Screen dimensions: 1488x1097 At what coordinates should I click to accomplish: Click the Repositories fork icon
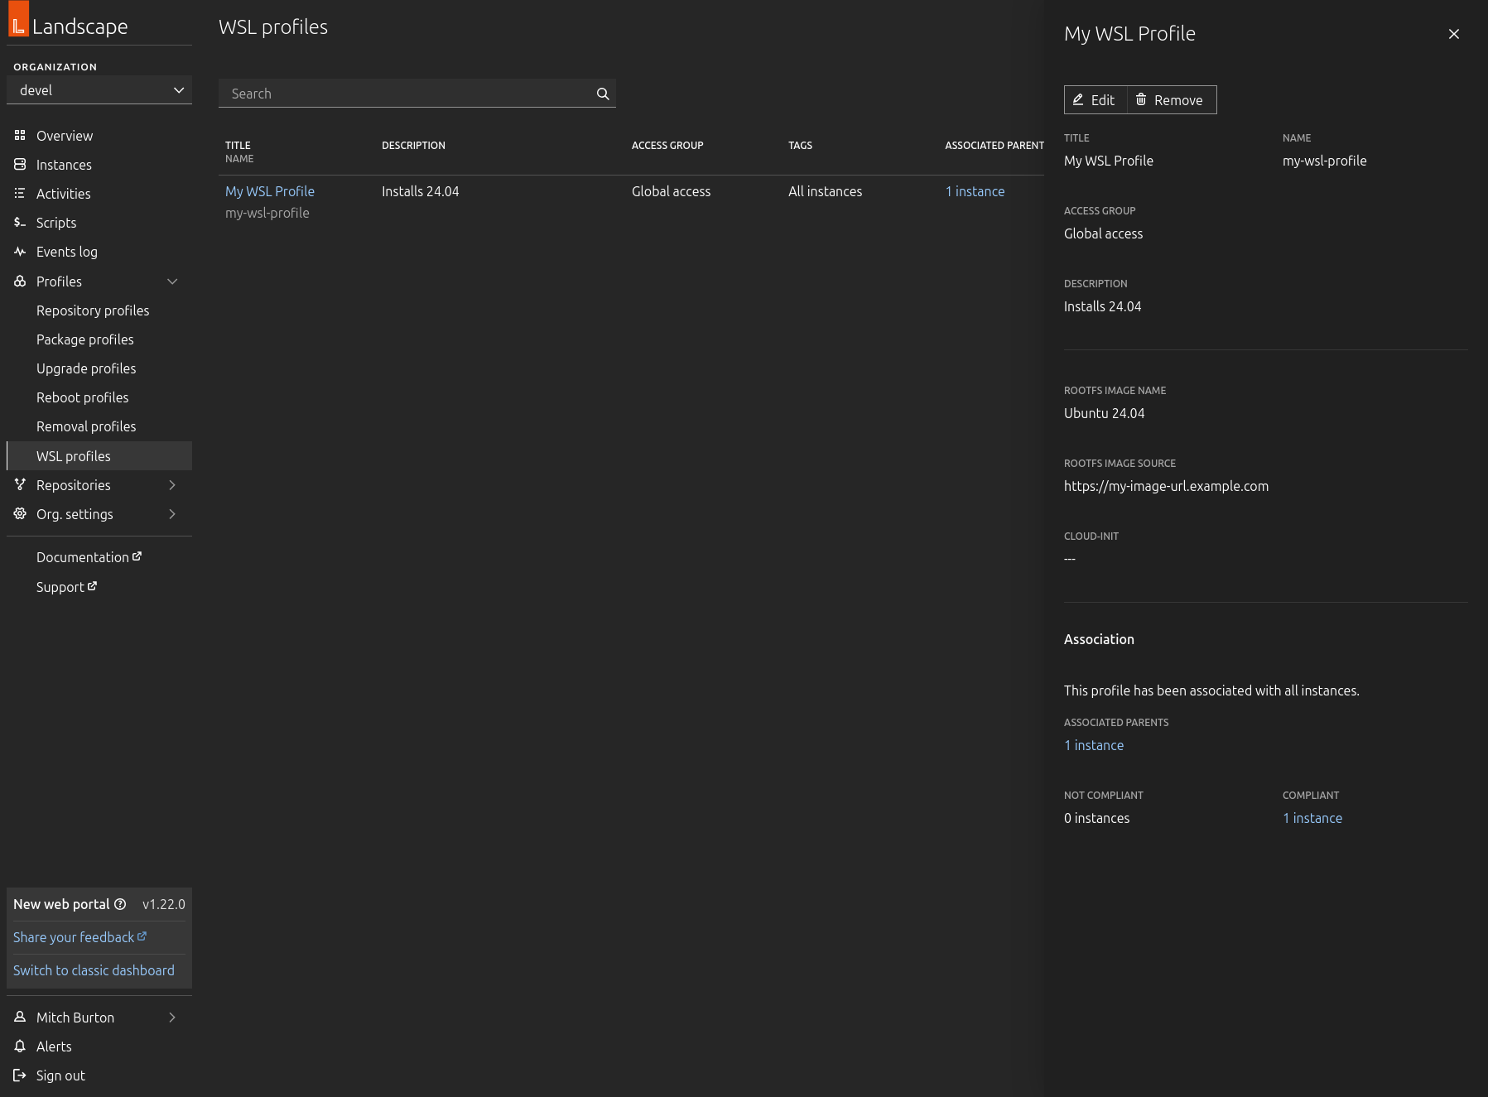tap(20, 484)
